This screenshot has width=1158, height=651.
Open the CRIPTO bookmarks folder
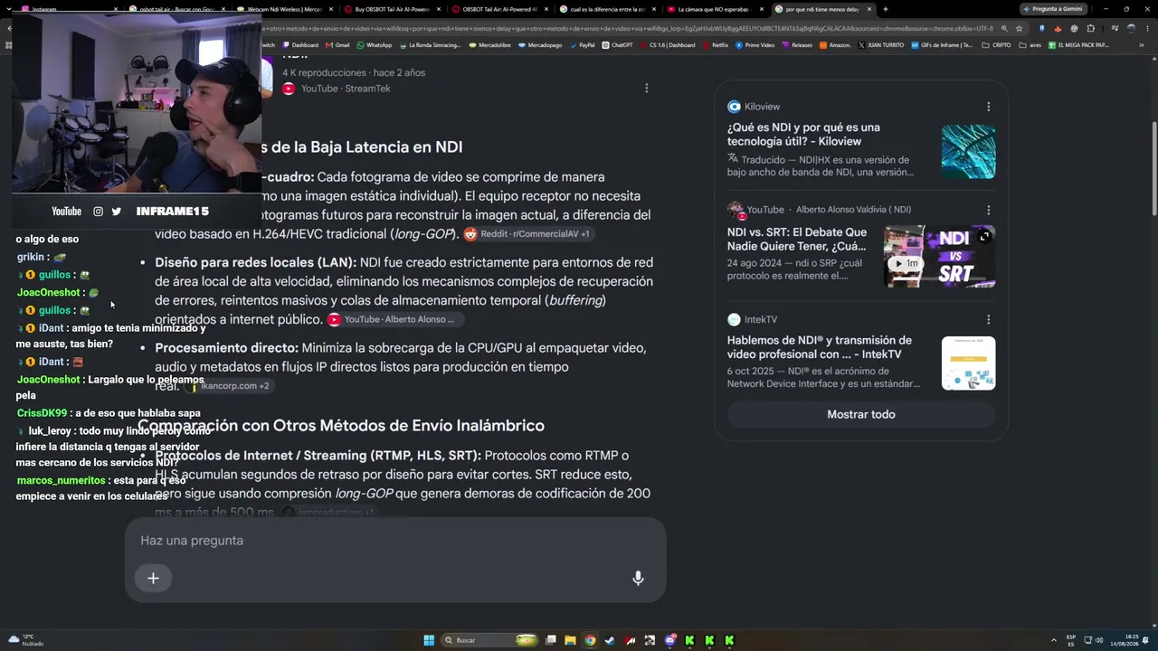click(997, 44)
